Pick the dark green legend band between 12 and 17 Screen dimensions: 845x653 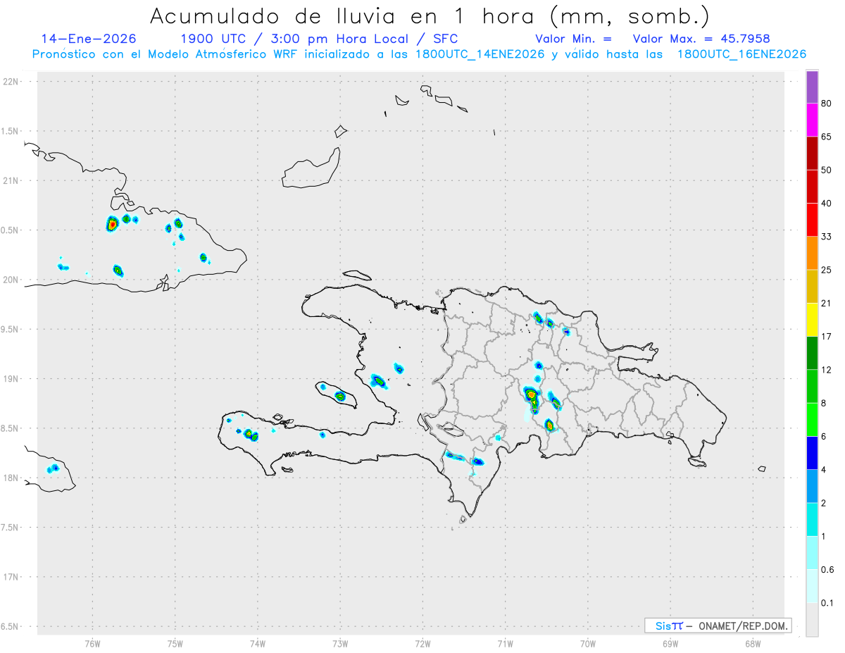812,354
